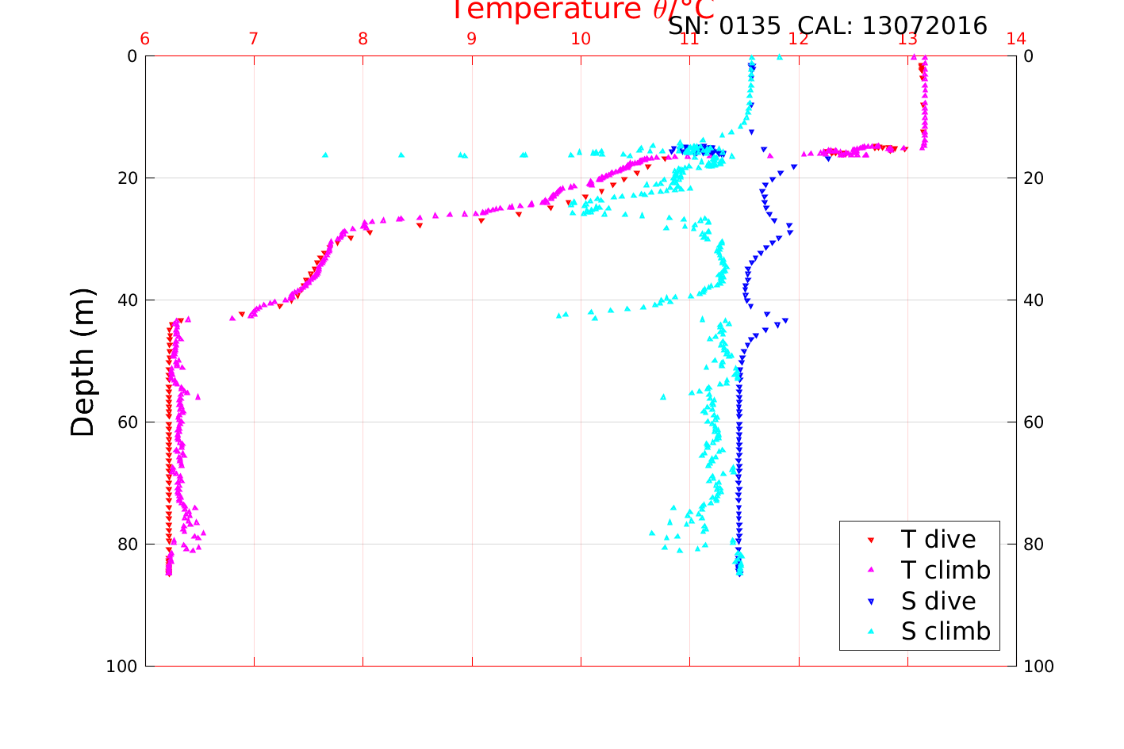Click depth tick 60 on right axis
Viewport: 1124px width, 749px height.
1034,422
